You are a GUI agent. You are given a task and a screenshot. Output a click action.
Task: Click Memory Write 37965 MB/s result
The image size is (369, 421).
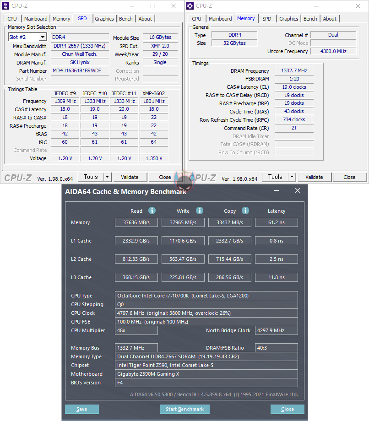tap(183, 222)
